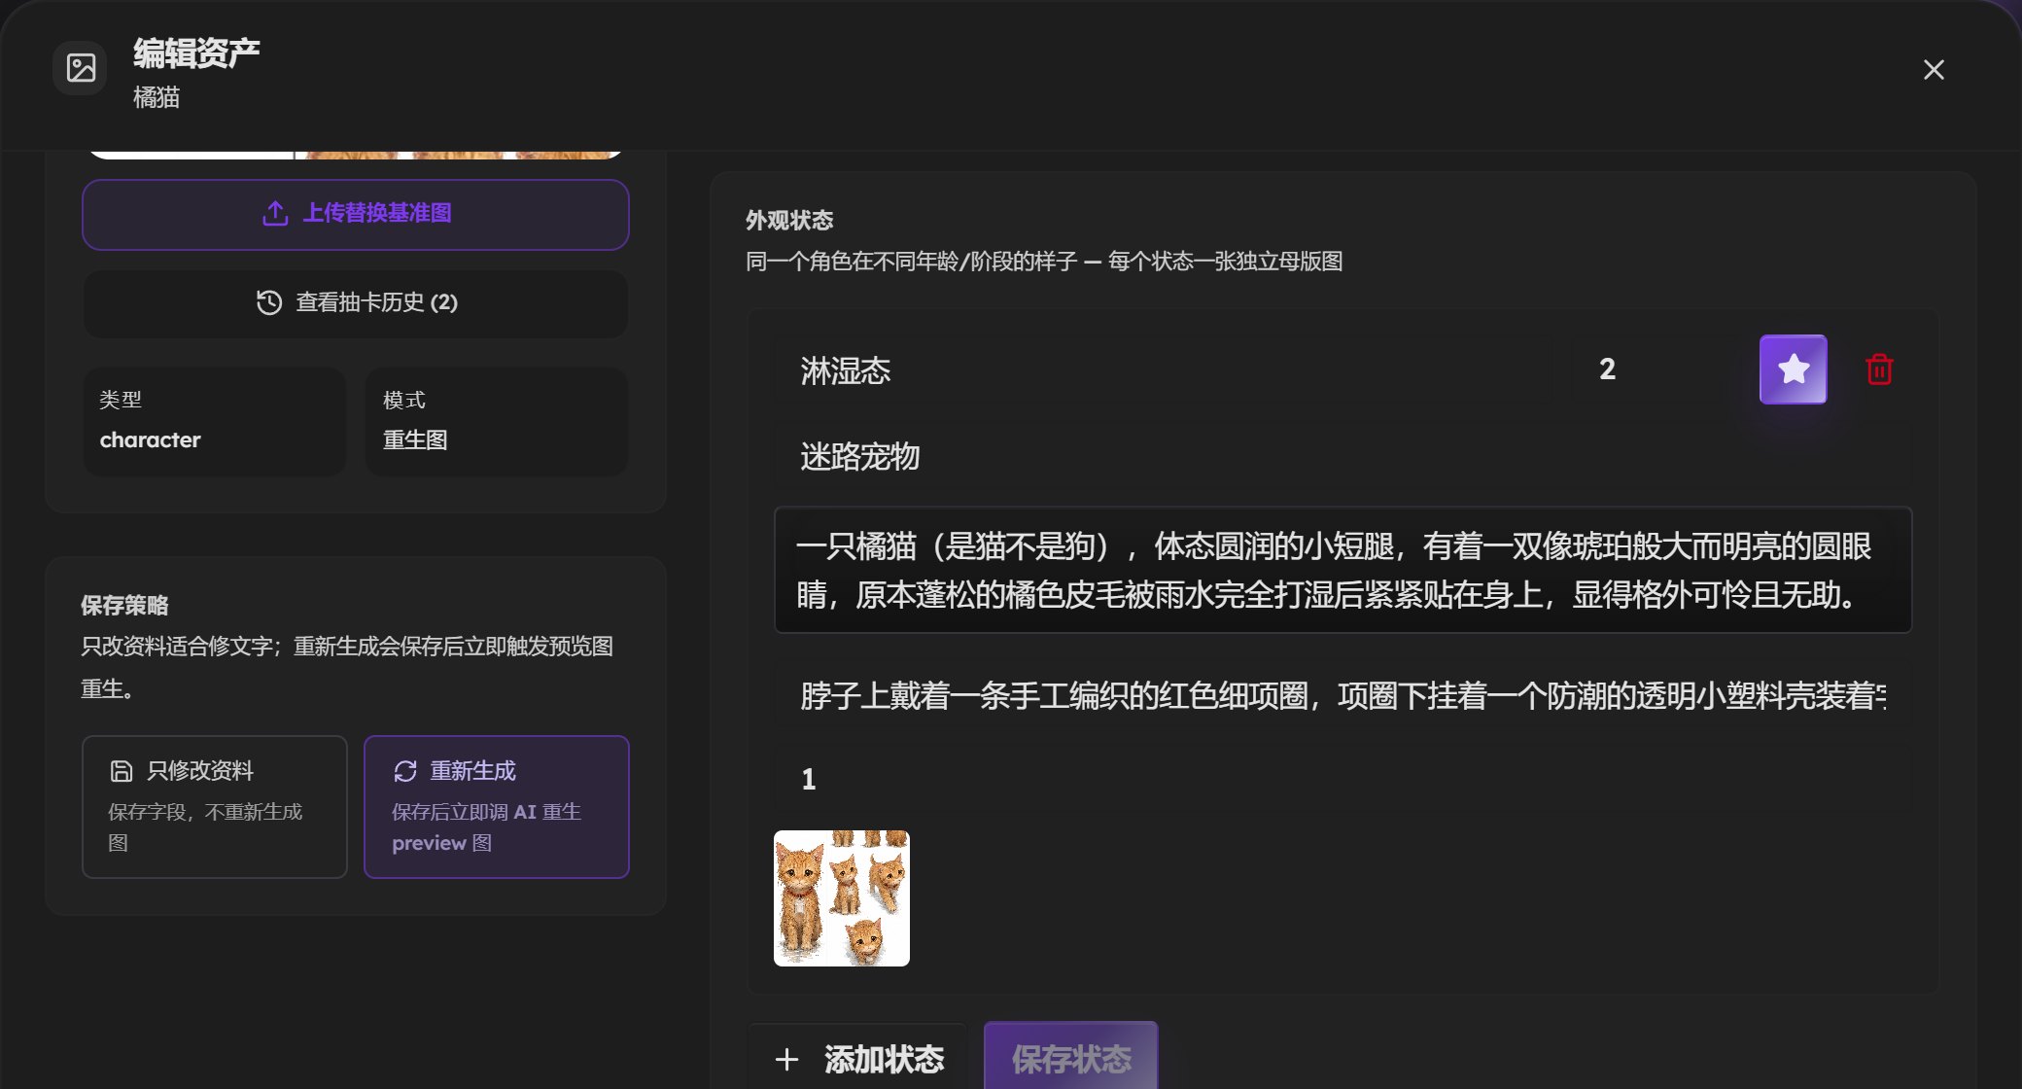The image size is (2022, 1089).
Task: Select the 重新生成 save option
Action: point(497,807)
